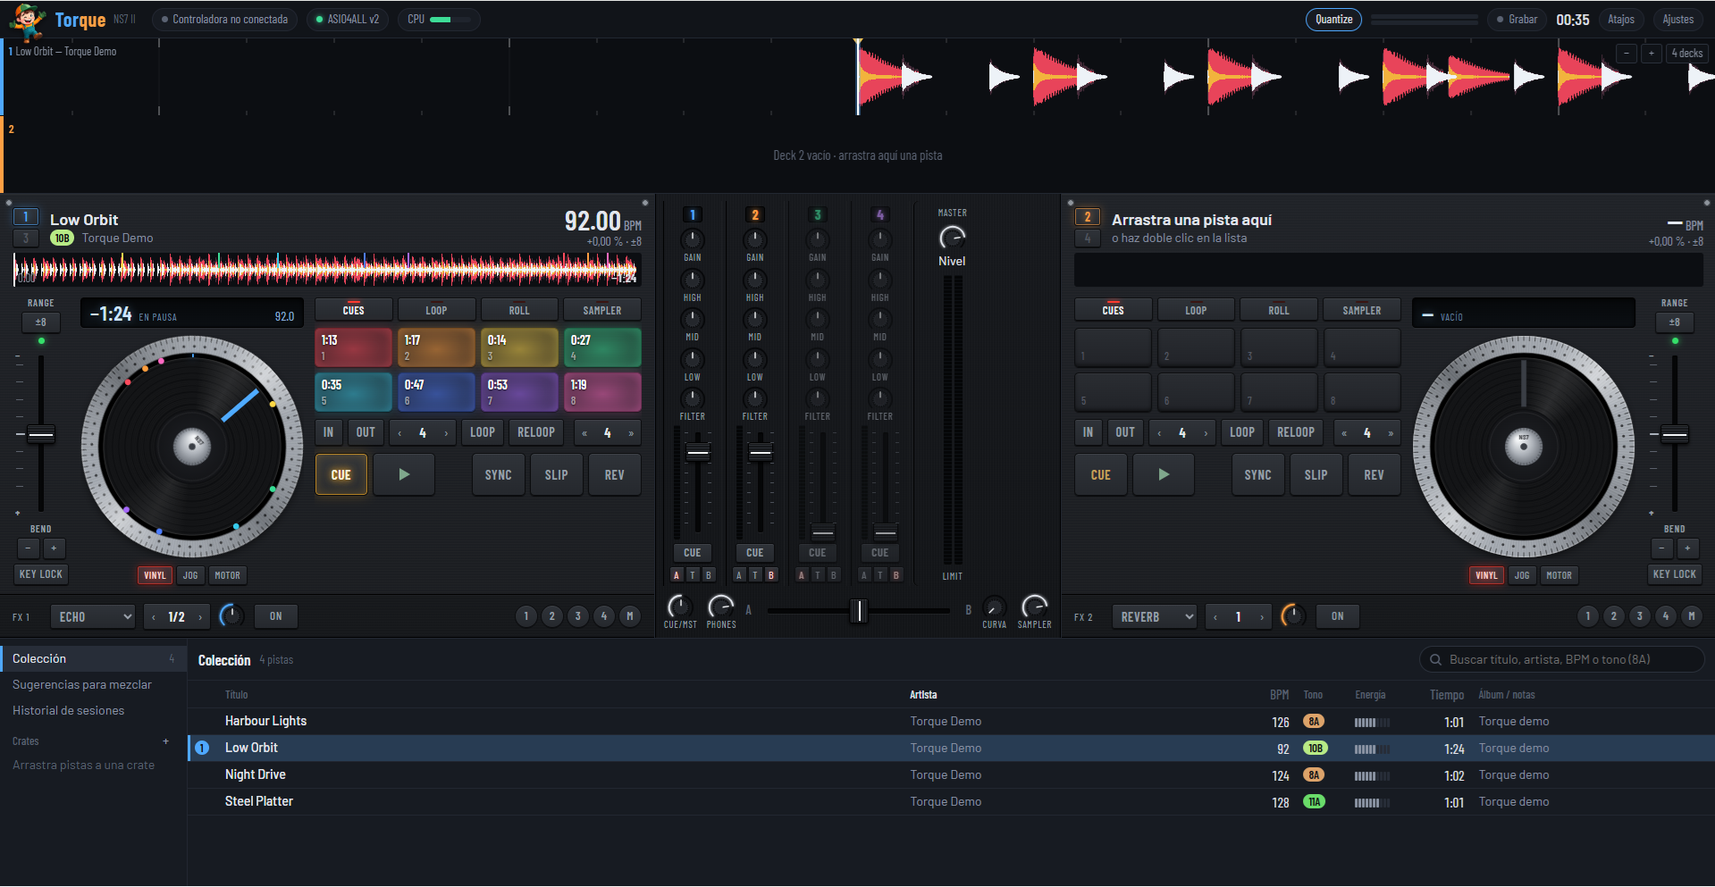Trigger hot cue 8 at 1:19
Image resolution: width=1715 pixels, height=887 pixels.
tap(602, 392)
